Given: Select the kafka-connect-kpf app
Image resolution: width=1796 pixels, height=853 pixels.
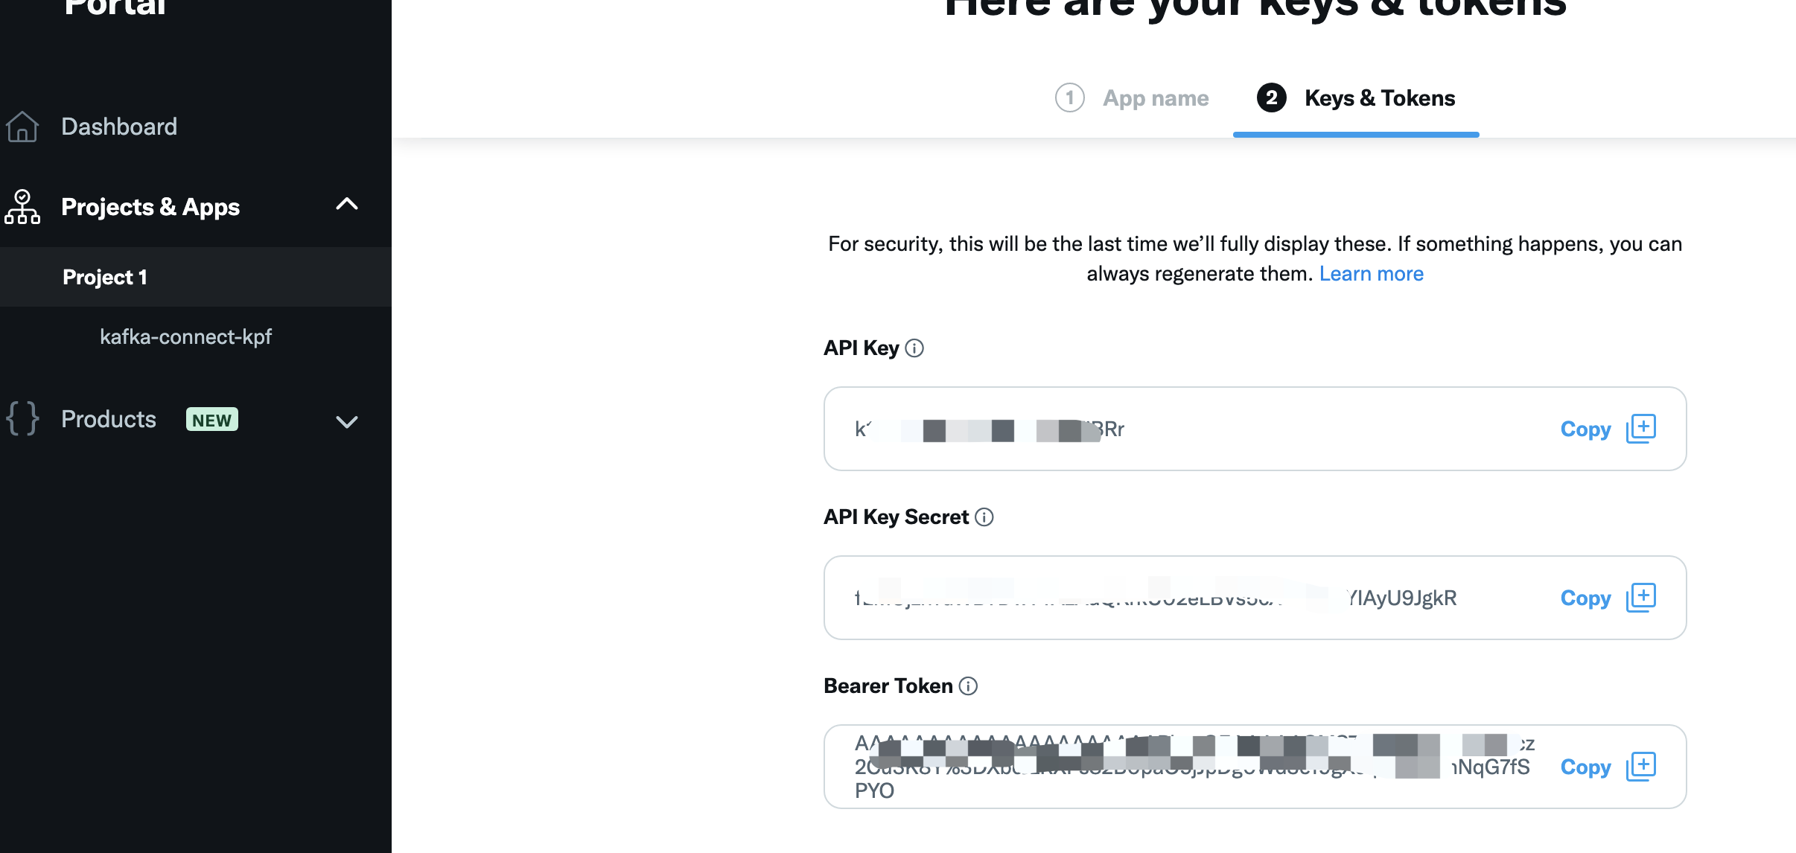Looking at the screenshot, I should point(186,337).
